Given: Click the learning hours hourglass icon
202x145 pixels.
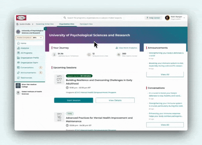Looking at the screenshot, I should tap(54, 55).
